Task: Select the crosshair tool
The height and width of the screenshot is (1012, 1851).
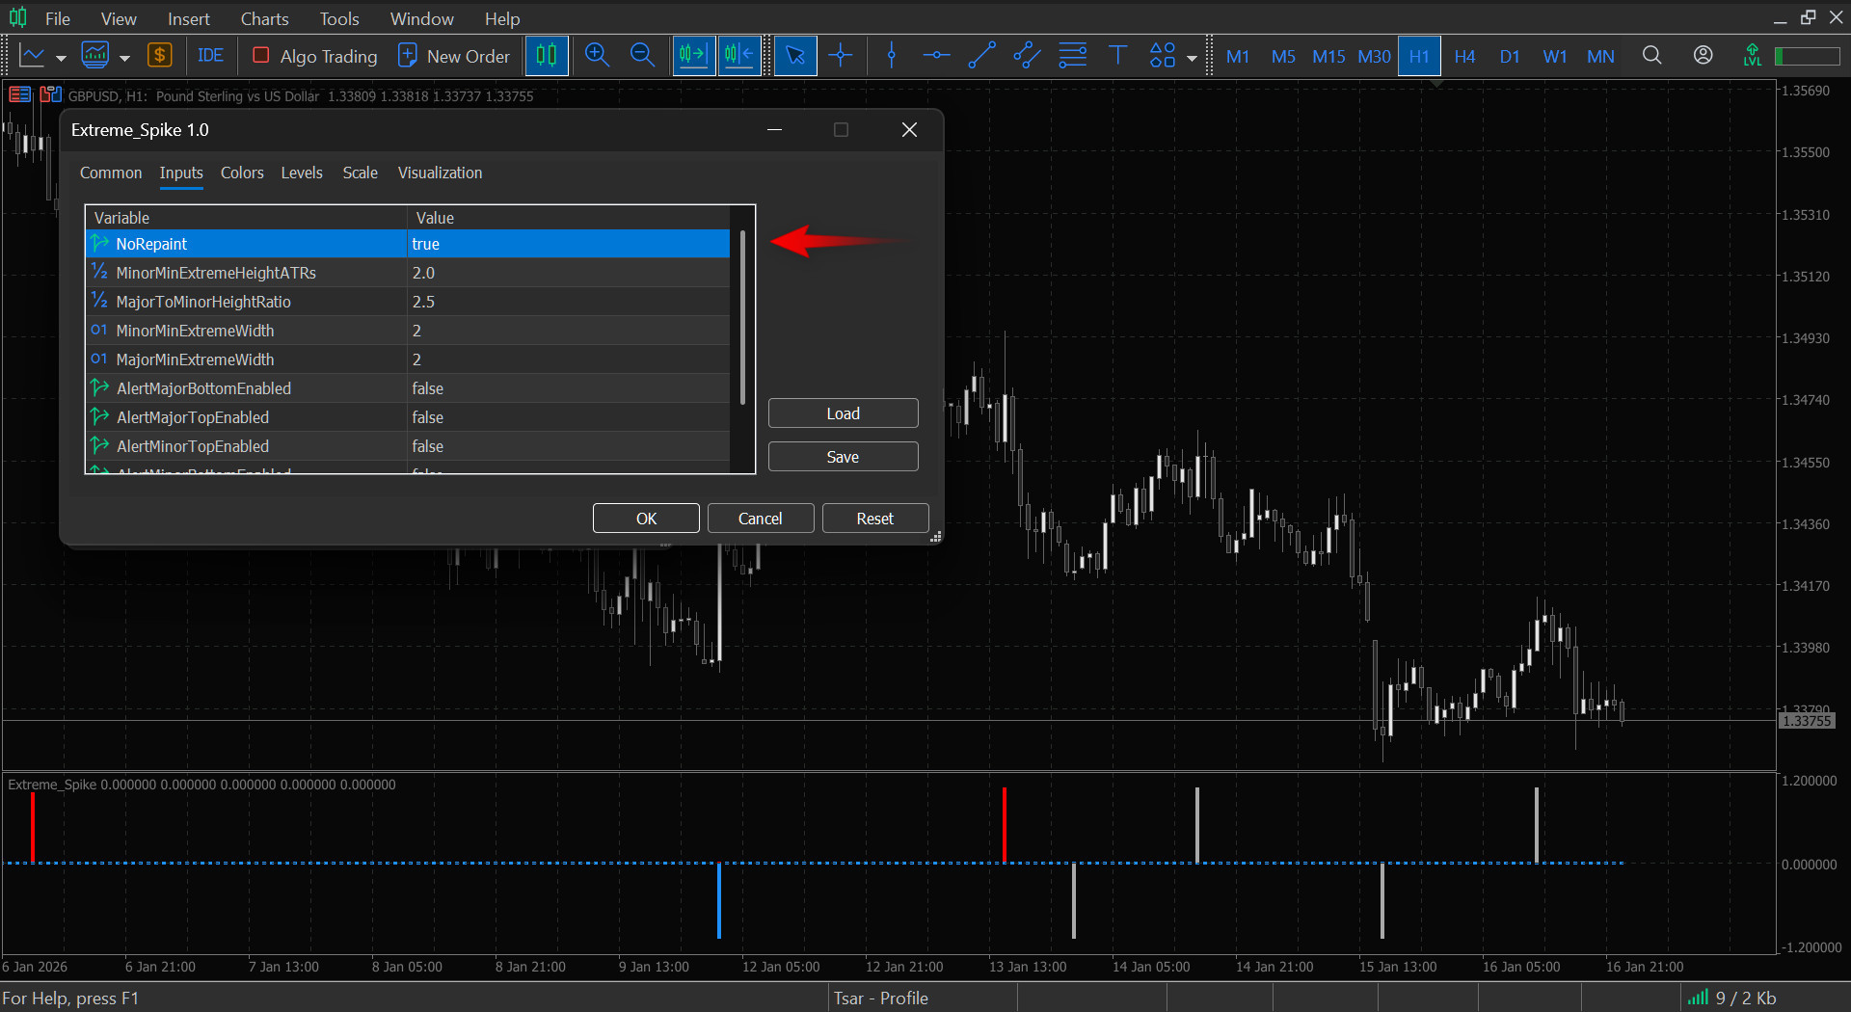Action: point(841,56)
